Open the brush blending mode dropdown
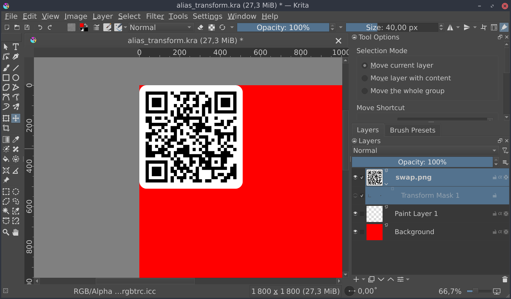 161,28
